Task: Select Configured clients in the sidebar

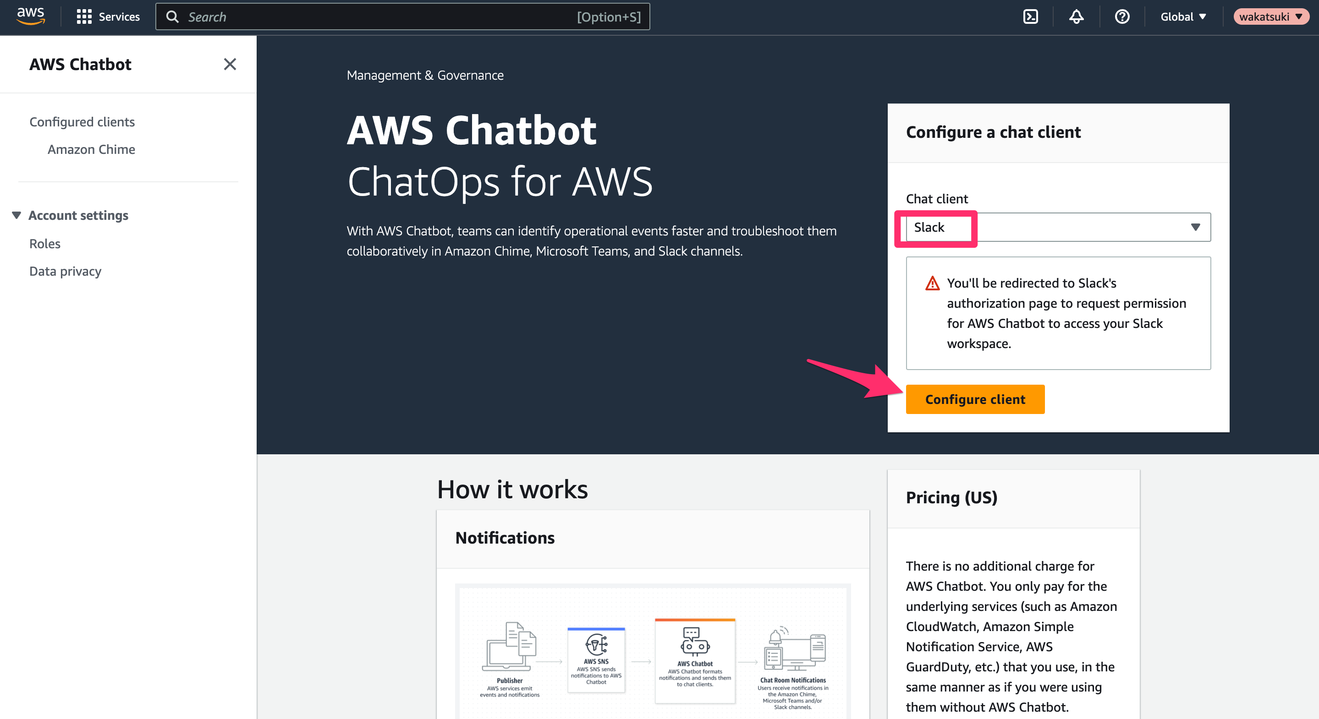Action: (82, 121)
